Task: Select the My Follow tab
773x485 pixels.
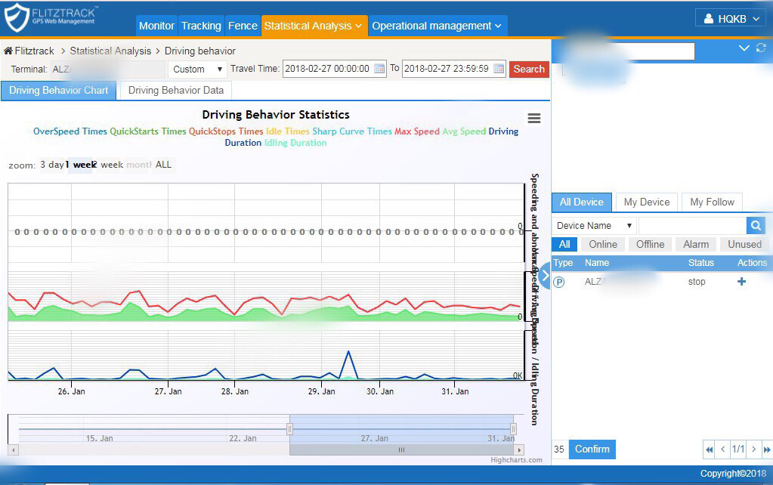Action: point(712,202)
